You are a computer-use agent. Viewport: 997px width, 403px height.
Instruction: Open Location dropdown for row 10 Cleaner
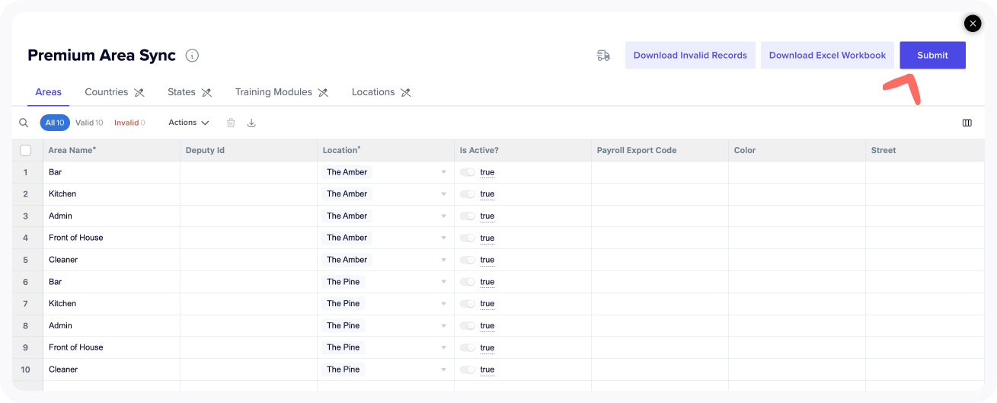coord(443,369)
